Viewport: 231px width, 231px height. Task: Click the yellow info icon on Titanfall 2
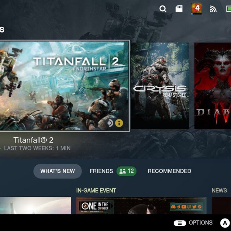click(119, 123)
